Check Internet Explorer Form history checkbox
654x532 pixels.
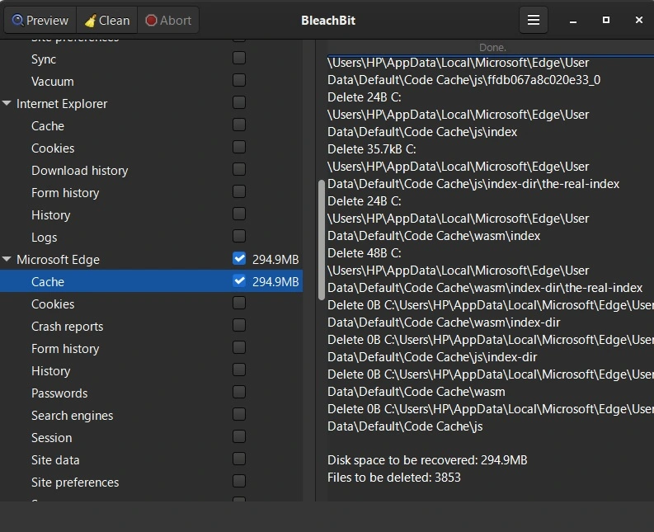(239, 191)
